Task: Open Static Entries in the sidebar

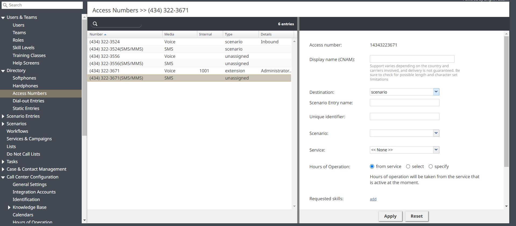Action: click(26, 108)
